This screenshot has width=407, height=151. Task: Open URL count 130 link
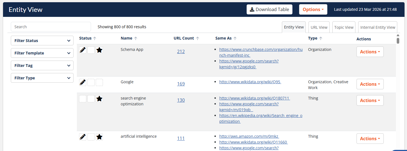coord(181,100)
